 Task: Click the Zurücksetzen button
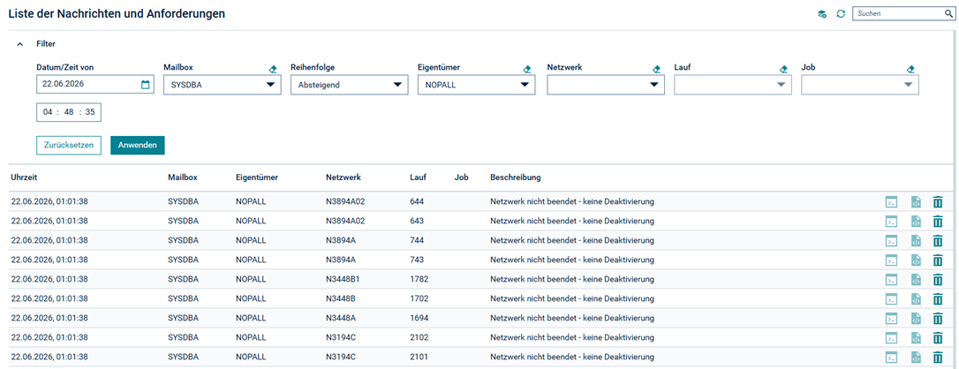pyautogui.click(x=69, y=146)
